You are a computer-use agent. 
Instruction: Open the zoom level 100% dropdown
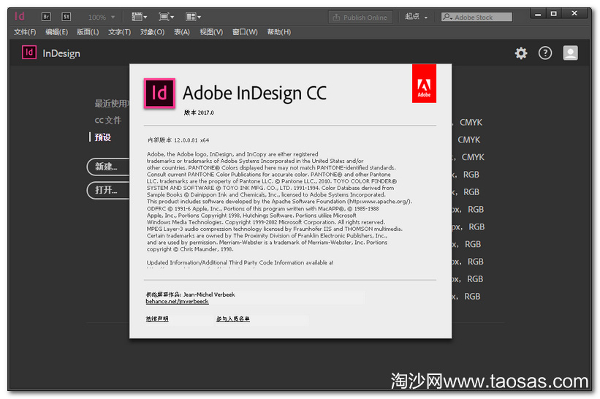click(102, 18)
